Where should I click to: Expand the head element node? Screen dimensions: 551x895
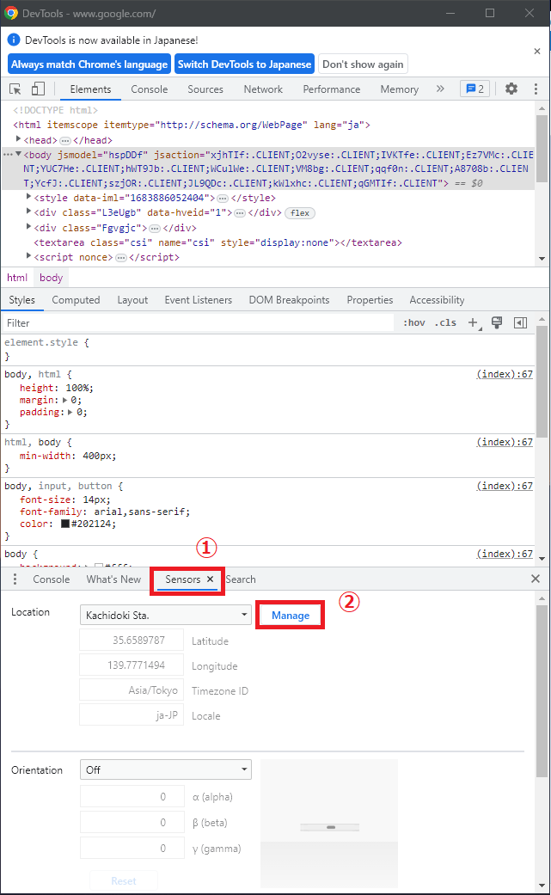(18, 139)
